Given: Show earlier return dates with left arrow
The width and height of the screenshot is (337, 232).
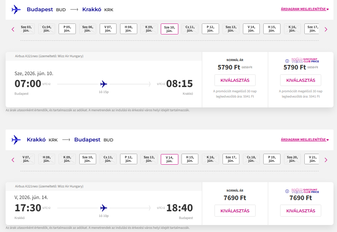Looking at the screenshot, I should [13, 160].
